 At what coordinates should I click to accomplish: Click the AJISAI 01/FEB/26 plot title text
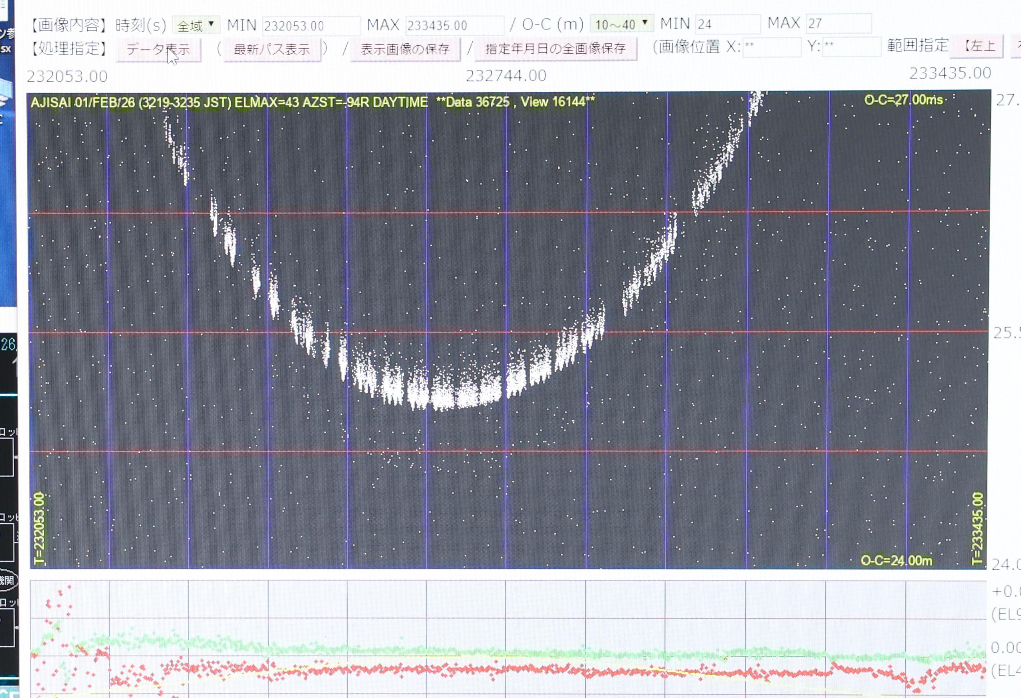312,102
